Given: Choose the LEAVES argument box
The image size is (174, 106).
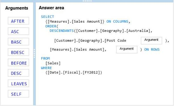Looking at the screenshot, I should [x=18, y=83].
